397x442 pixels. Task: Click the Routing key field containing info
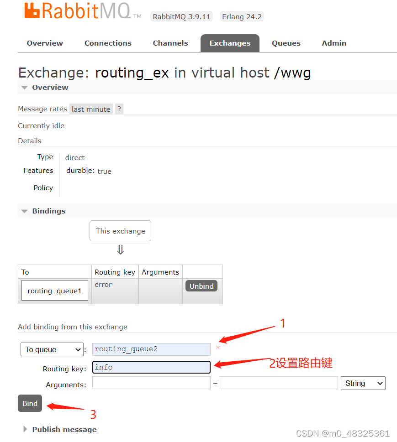[x=151, y=367]
